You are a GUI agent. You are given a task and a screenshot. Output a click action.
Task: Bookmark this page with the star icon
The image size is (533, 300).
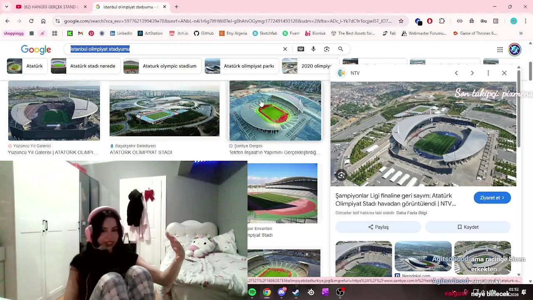401,21
